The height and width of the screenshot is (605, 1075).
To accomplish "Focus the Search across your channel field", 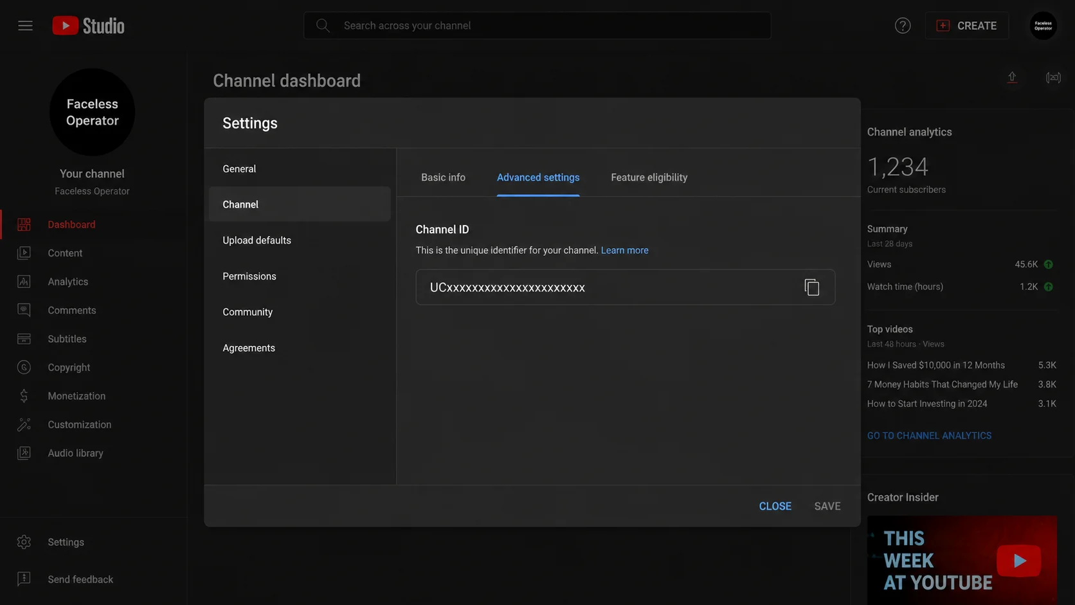I will [537, 26].
